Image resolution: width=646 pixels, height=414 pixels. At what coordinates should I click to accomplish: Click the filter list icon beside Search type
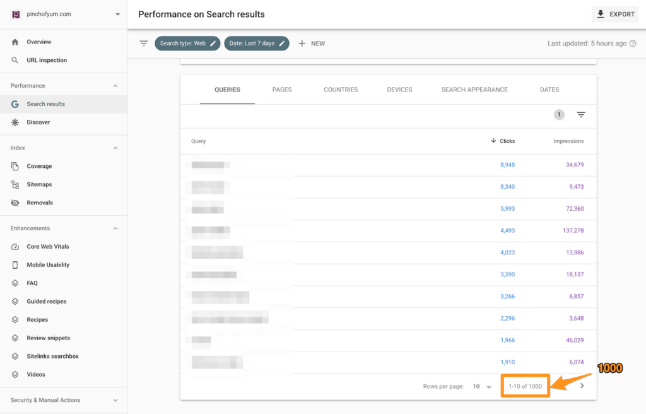(x=143, y=44)
